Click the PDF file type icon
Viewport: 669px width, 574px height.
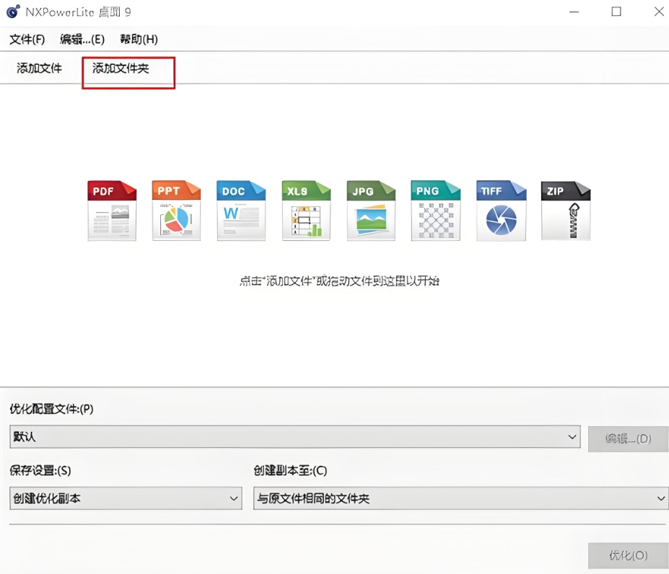112,211
